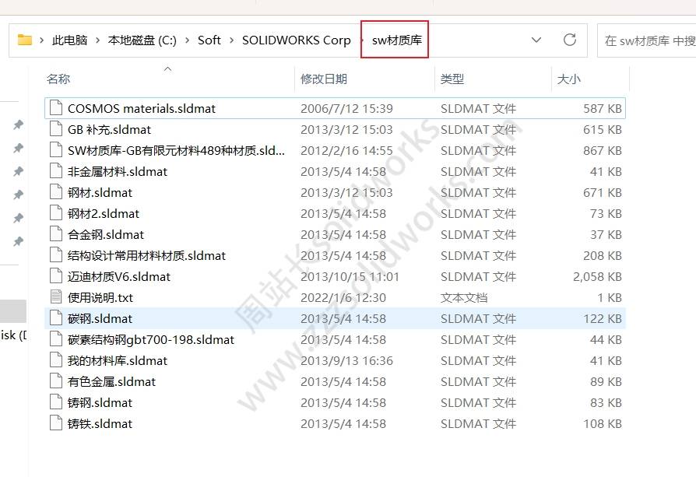Screen dimensions: 696x477
Task: Sort by 大小 column header
Action: coord(568,79)
